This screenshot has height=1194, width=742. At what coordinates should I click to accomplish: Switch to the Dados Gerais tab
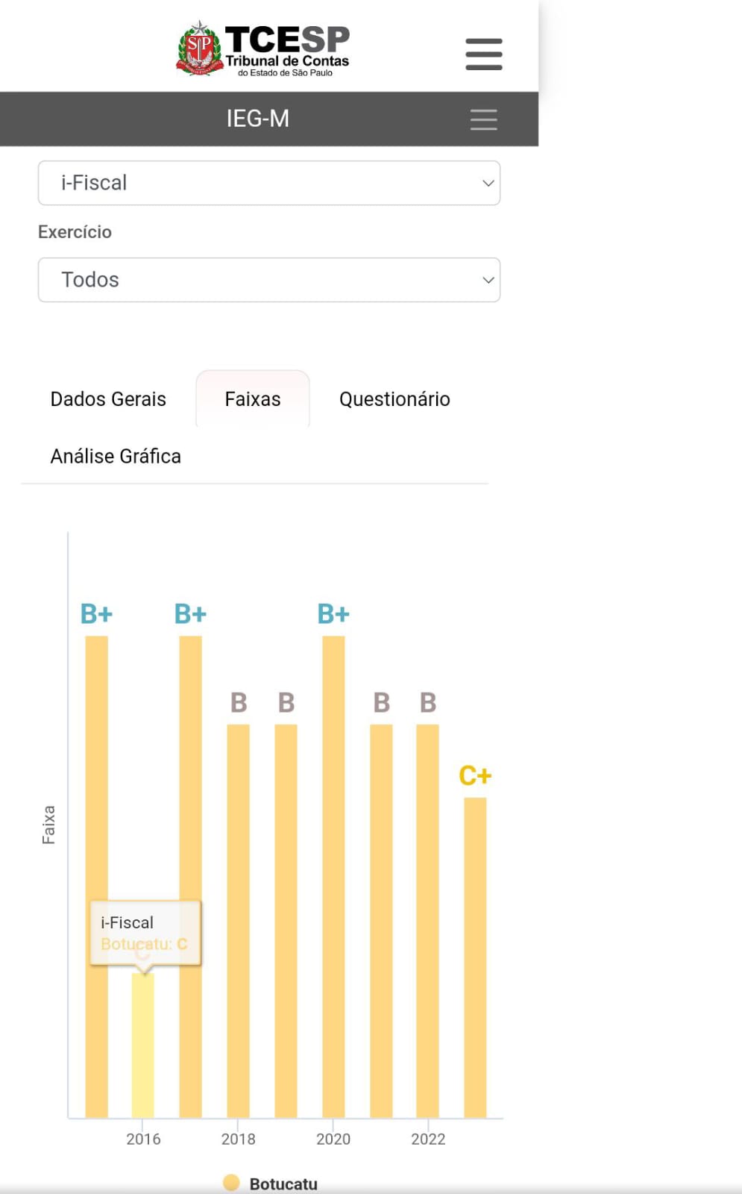[x=108, y=399]
